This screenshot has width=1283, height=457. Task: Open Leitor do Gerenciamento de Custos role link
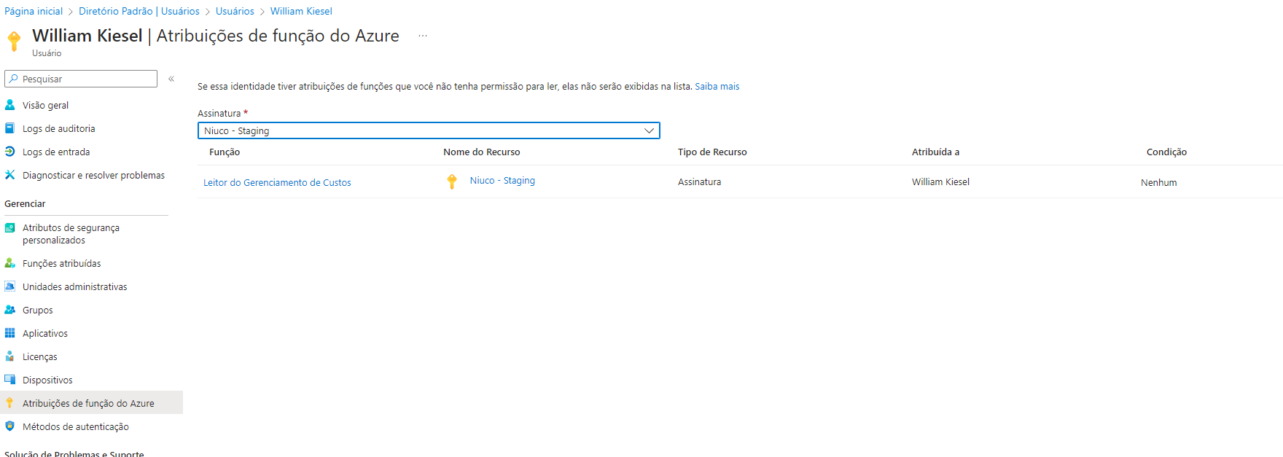(x=277, y=182)
